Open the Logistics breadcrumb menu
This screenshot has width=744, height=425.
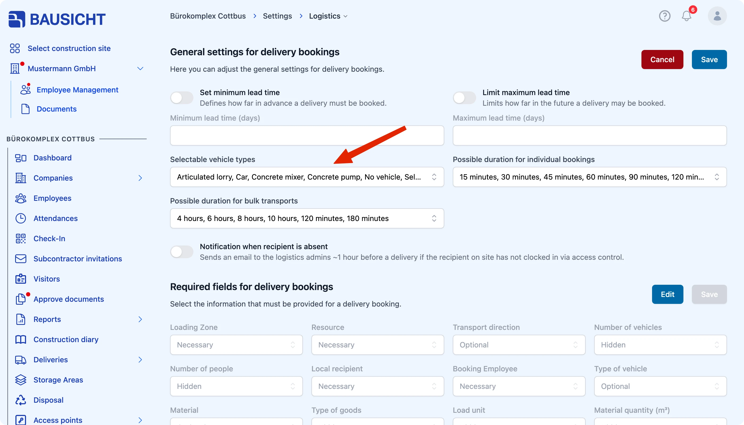pos(328,16)
